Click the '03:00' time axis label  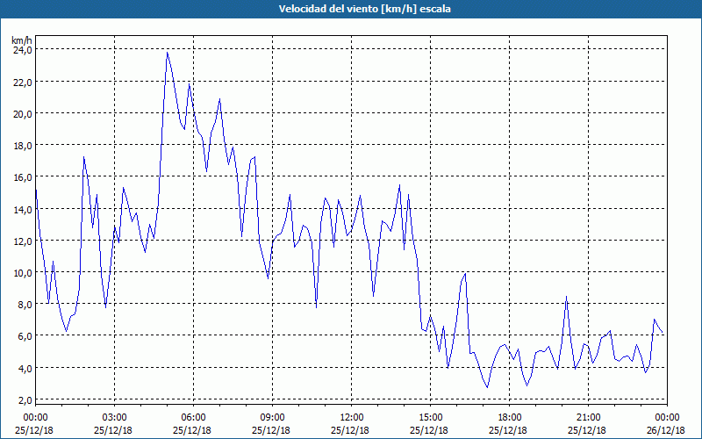[x=114, y=418]
